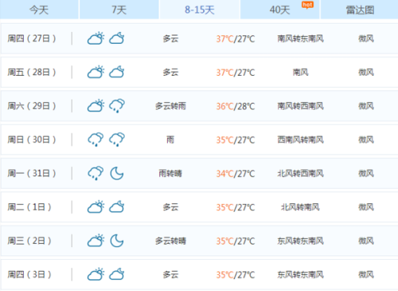Switch to the 今天 tab
This screenshot has height=291, width=398.
point(39,10)
